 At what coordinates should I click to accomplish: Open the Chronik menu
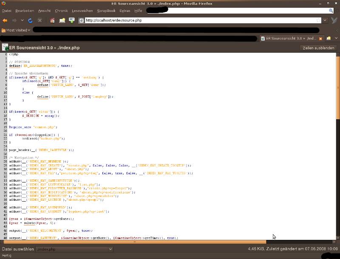coord(61,11)
